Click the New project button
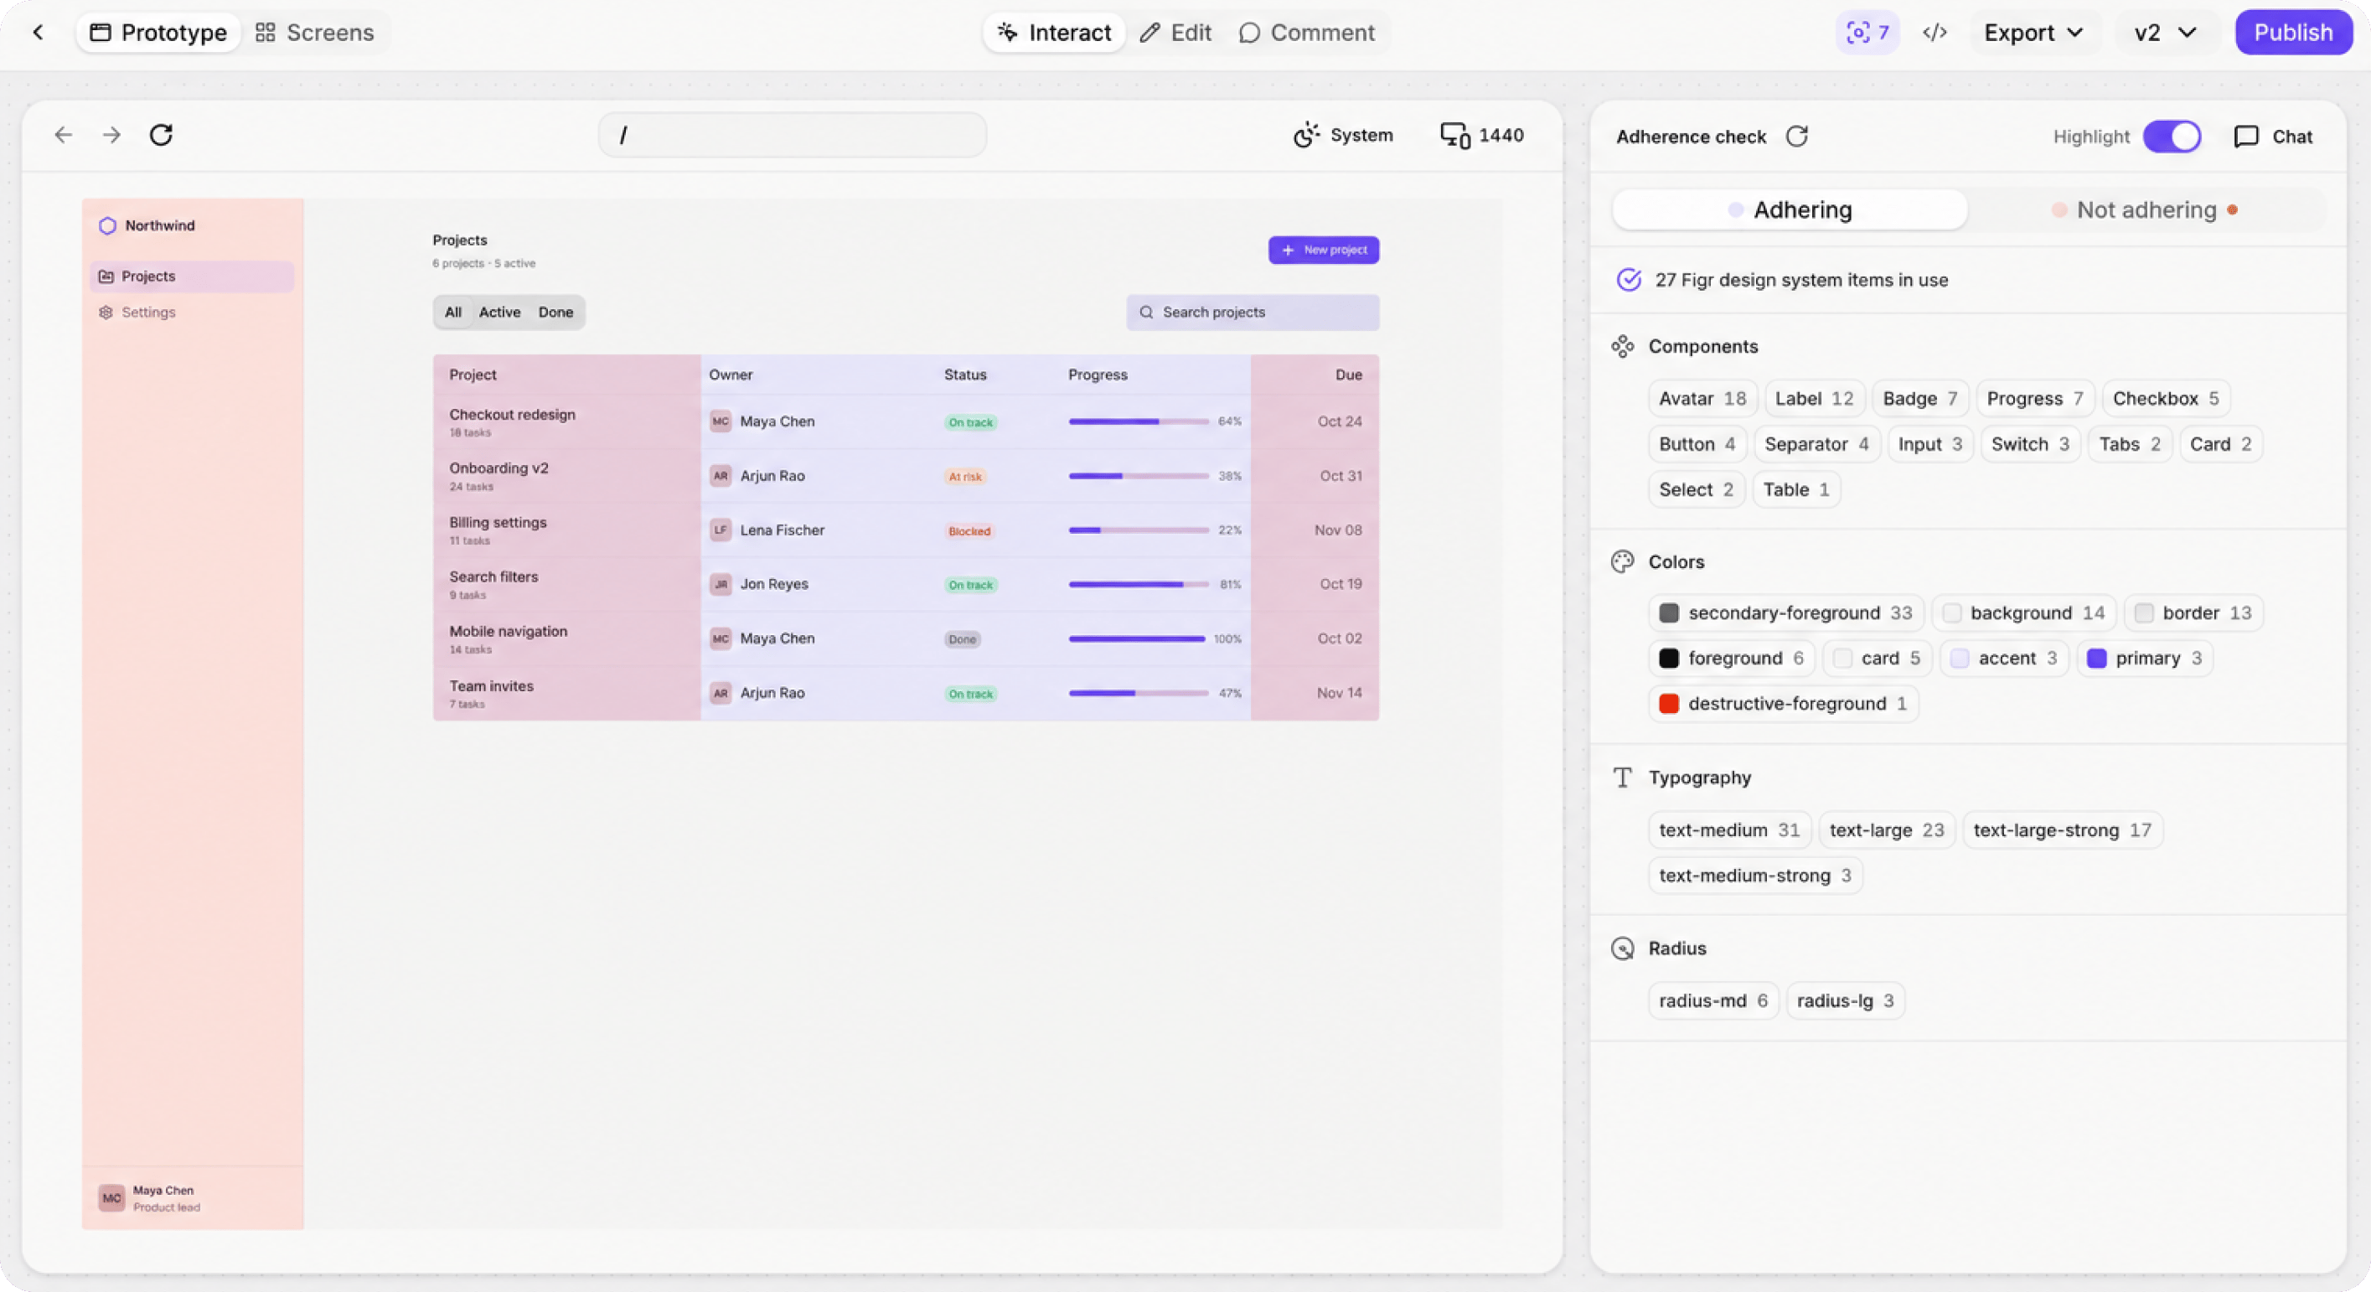The height and width of the screenshot is (1292, 2371). 1323,250
